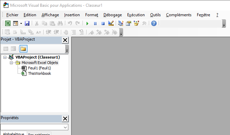
Task: Open Properties Window toolbar icon
Action: pyautogui.click(x=128, y=23)
